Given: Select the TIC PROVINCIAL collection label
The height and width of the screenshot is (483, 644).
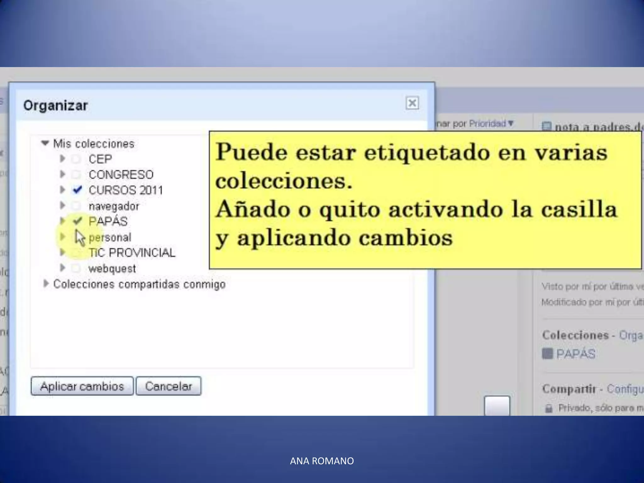Looking at the screenshot, I should click(132, 253).
